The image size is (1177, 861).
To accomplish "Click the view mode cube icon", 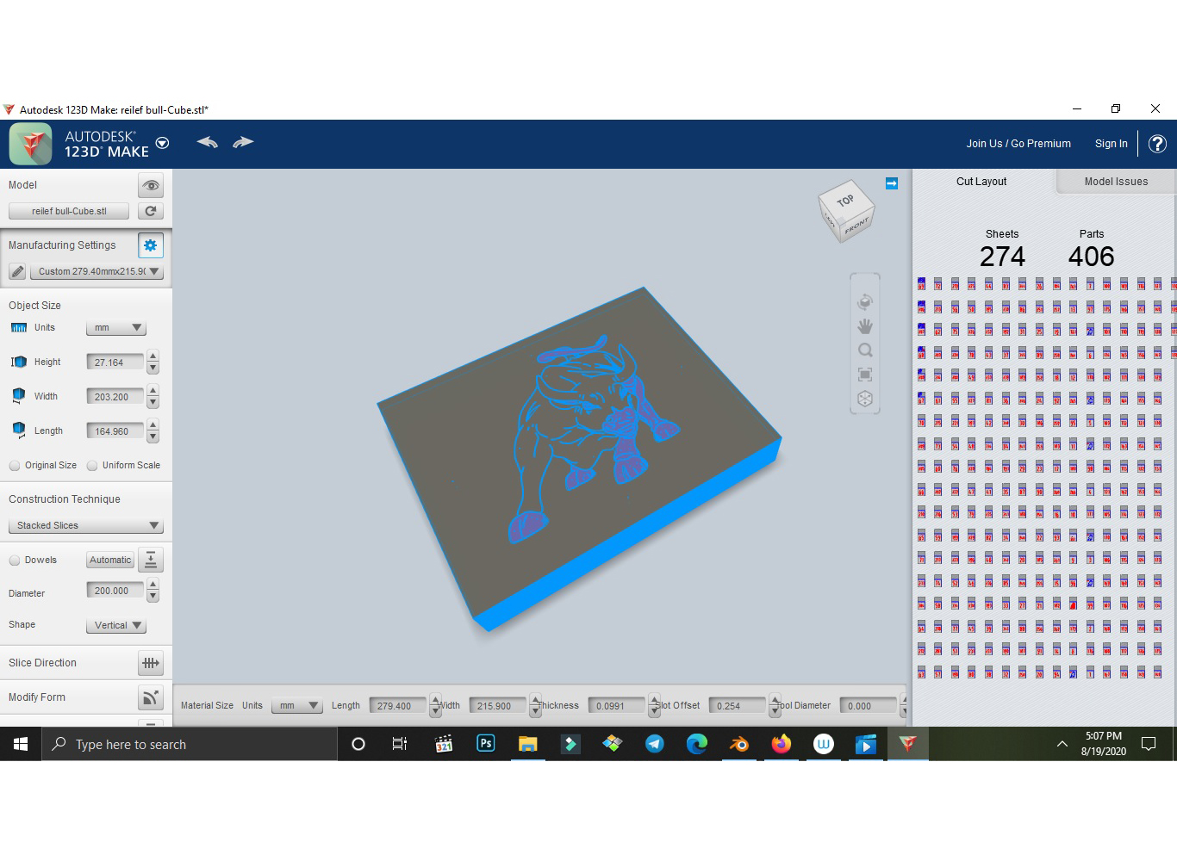I will (865, 399).
